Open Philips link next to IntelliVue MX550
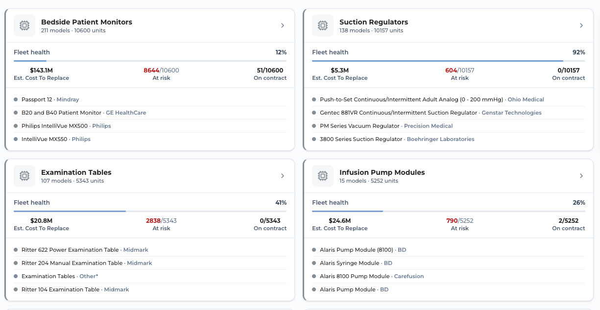600x310 pixels. 81,139
